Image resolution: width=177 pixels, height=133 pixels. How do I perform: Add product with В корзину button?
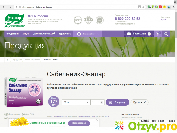pos(117,102)
